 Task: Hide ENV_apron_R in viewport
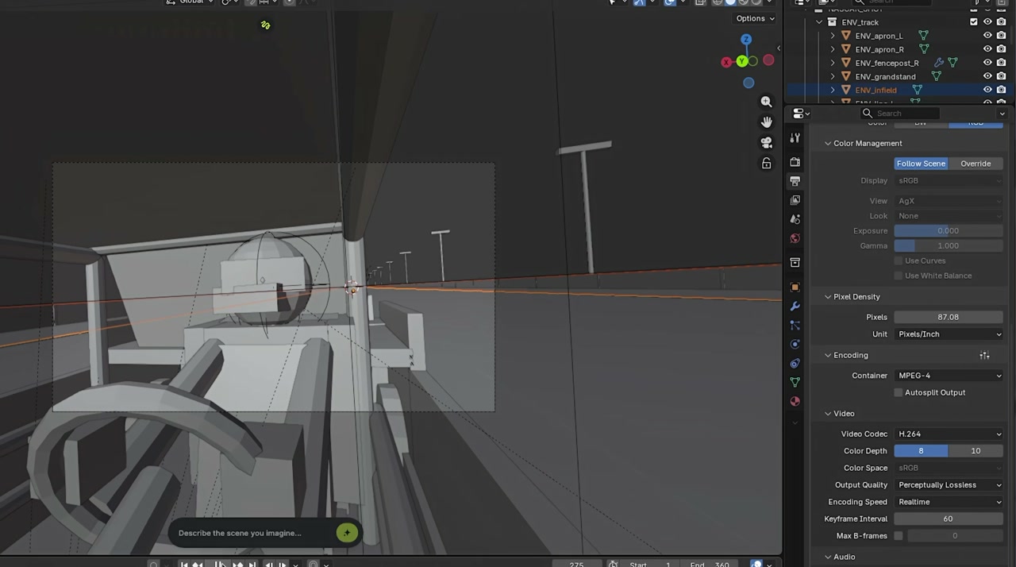click(x=987, y=49)
